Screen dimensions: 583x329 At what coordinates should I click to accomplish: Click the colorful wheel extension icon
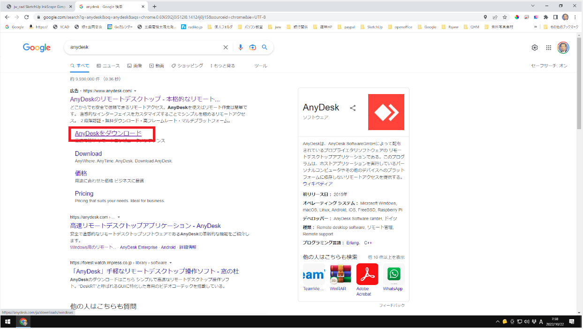(x=516, y=17)
